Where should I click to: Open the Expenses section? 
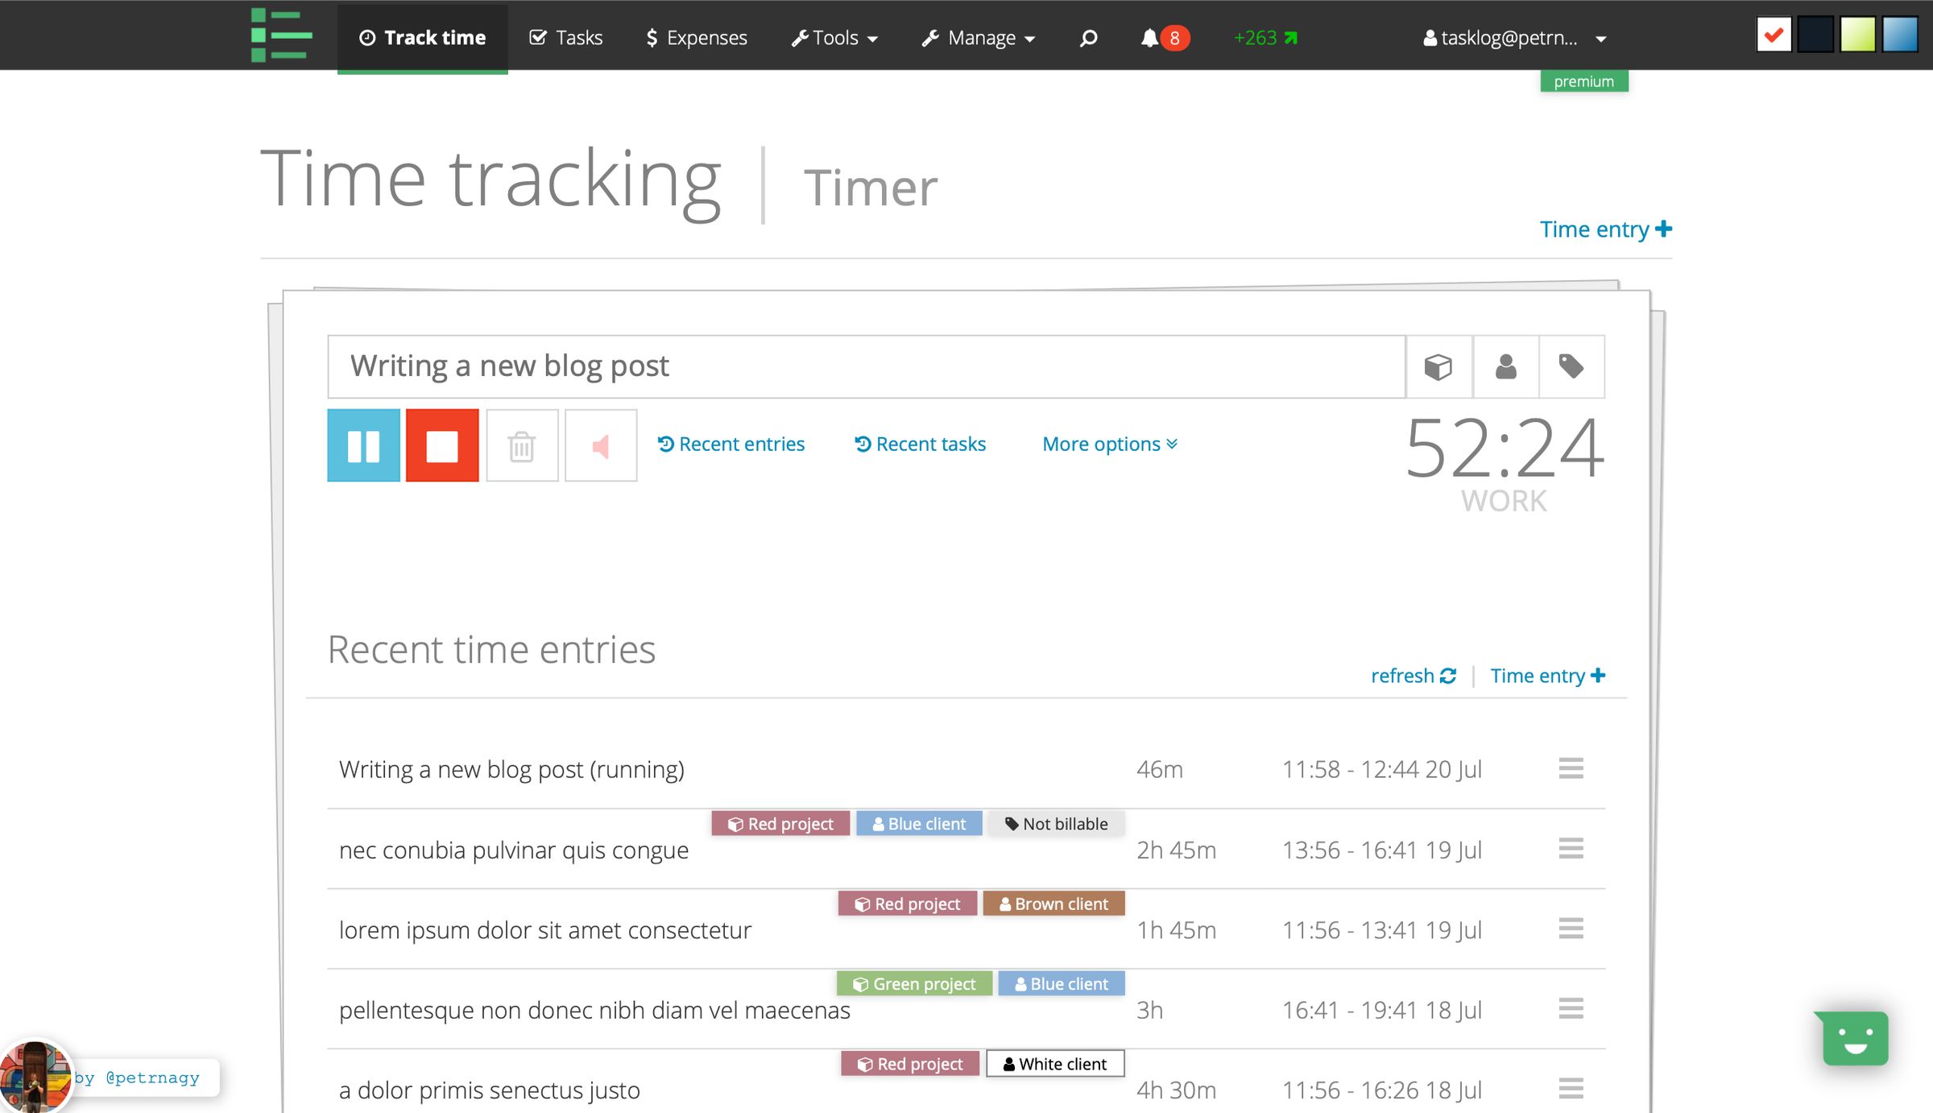click(x=696, y=37)
